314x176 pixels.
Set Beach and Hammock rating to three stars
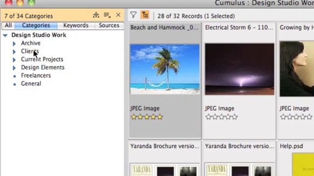point(147,117)
